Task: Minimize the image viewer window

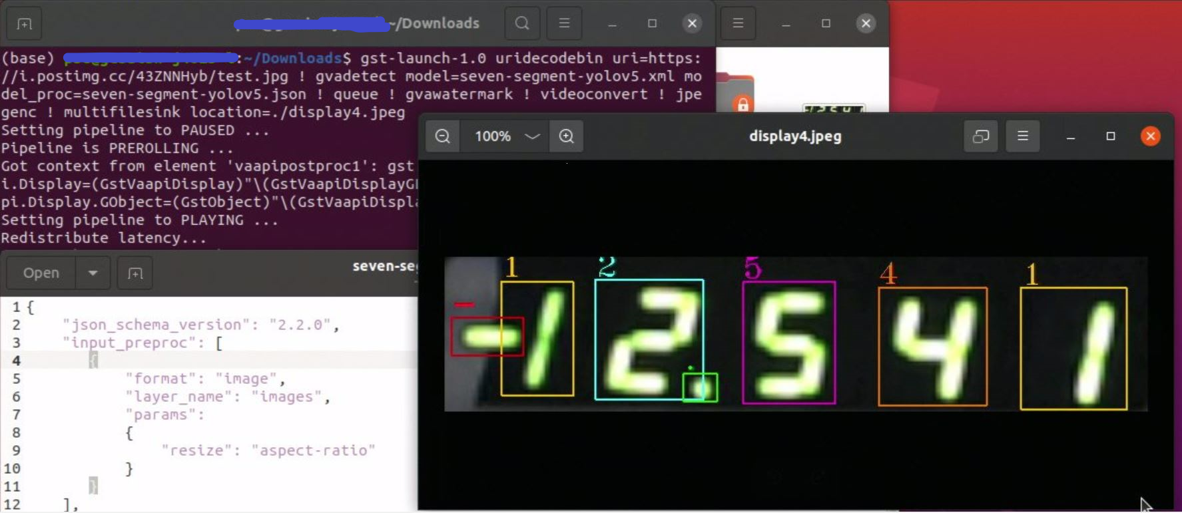Action: 1070,136
